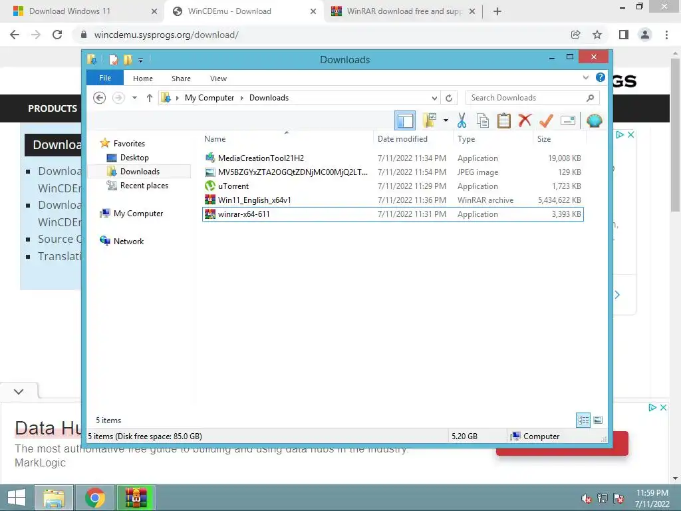Click the Cut scissors icon
Screen dimensions: 681x511
[462, 120]
